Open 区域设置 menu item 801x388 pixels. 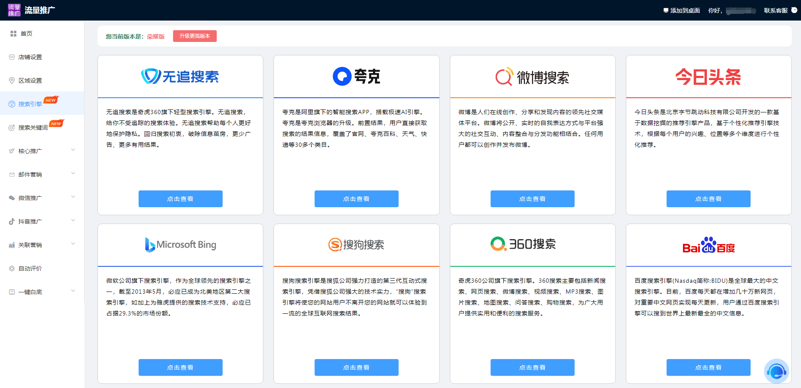(42, 81)
